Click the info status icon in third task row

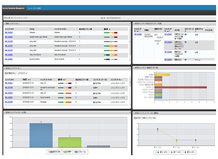point(185,52)
